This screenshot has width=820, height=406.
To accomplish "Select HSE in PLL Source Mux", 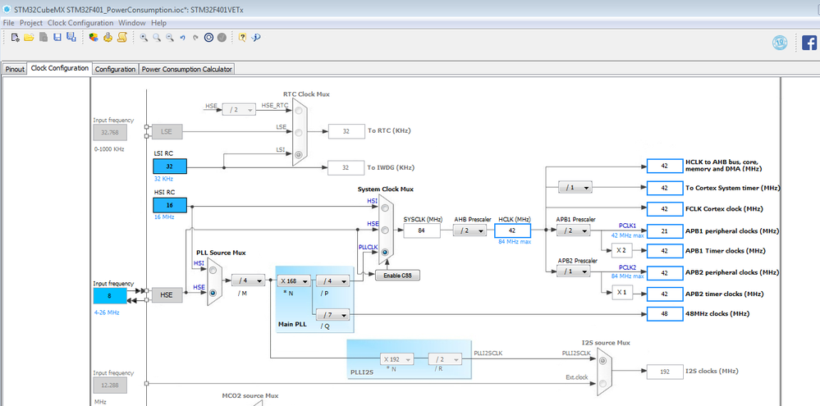I will click(x=213, y=293).
